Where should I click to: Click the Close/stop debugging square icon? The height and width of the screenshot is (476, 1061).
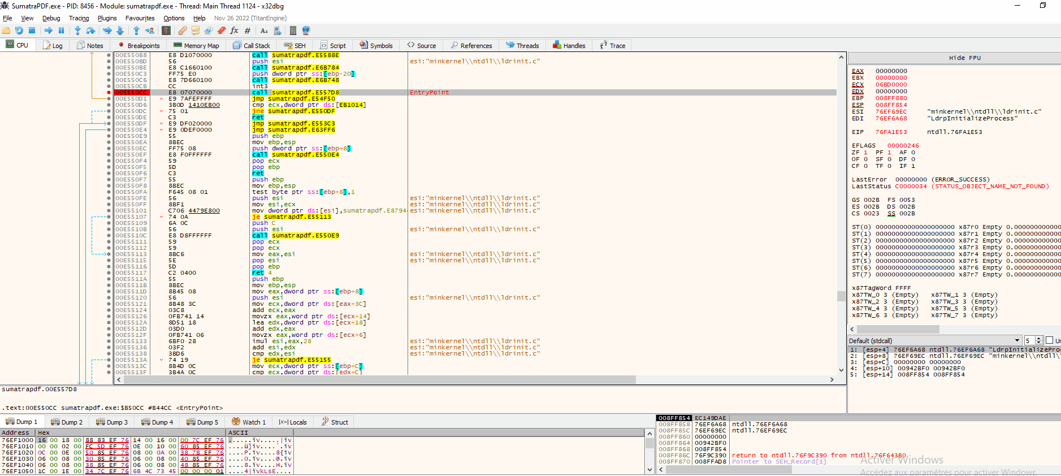click(32, 31)
